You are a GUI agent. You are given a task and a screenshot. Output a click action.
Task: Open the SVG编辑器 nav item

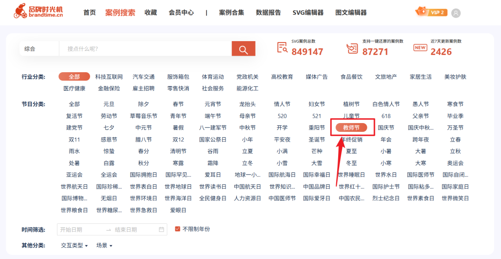point(308,12)
